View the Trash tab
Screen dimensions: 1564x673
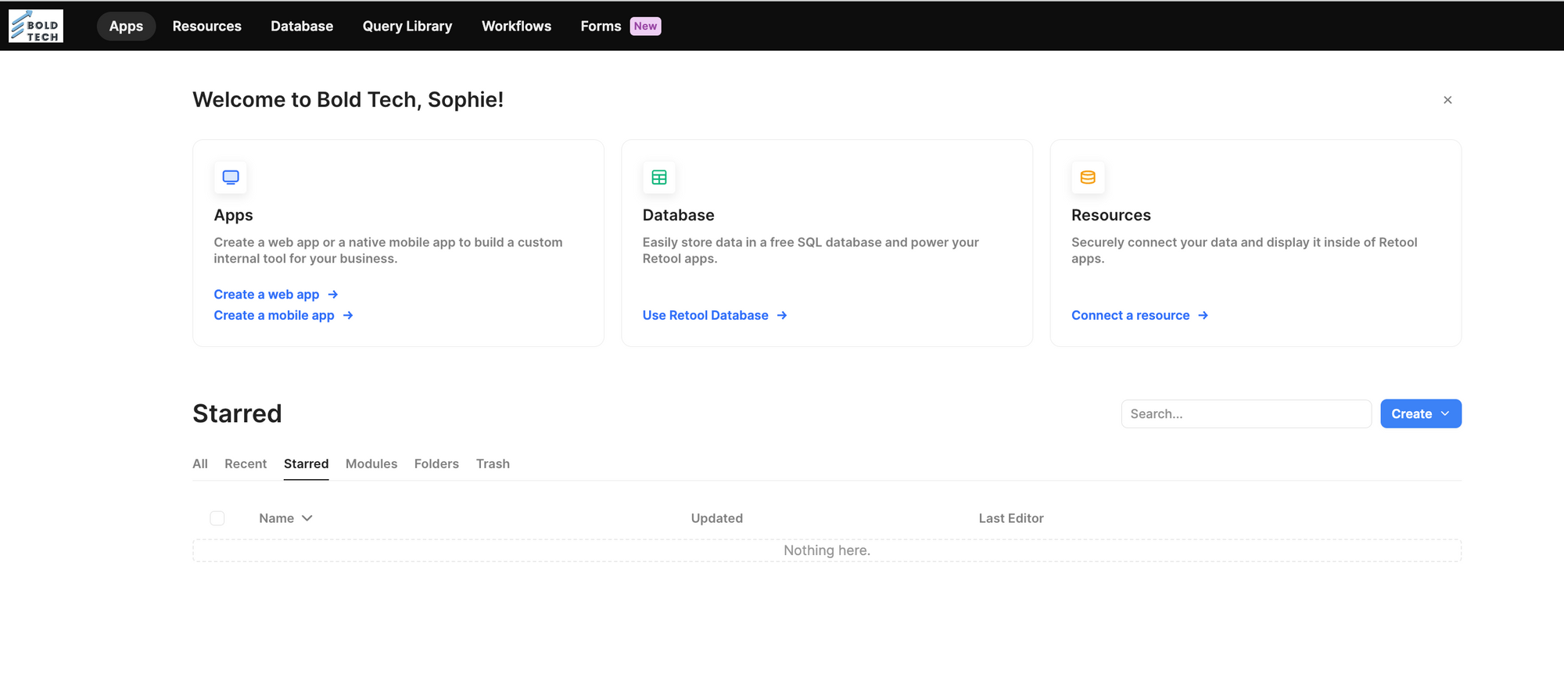pos(493,464)
